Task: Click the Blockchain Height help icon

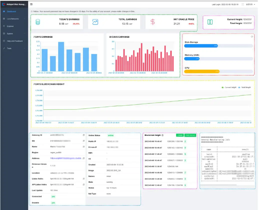Action: (x=162, y=135)
